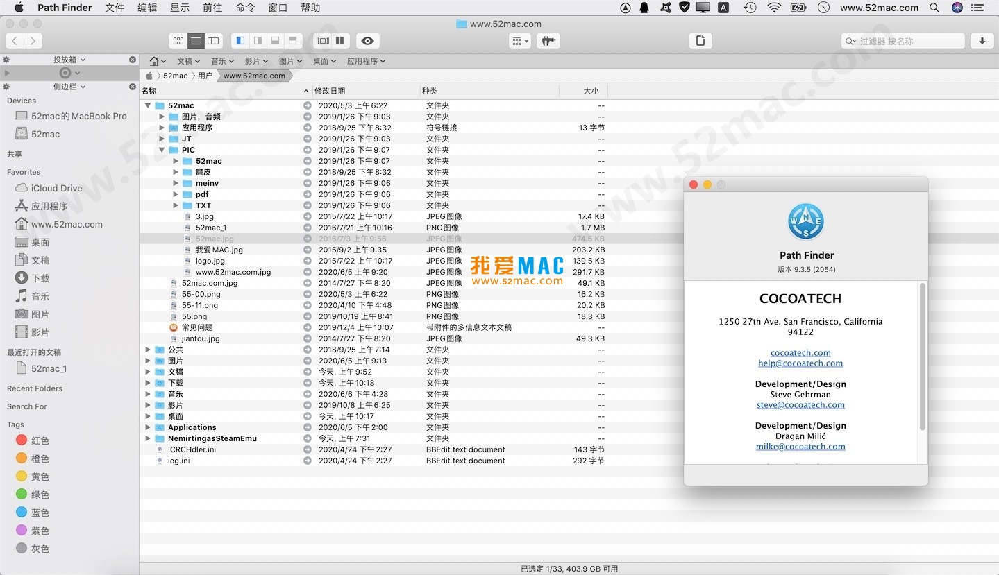Open the 应用程序 dropdown in the bookmarks bar
Screen dimensions: 999x575
(366, 61)
